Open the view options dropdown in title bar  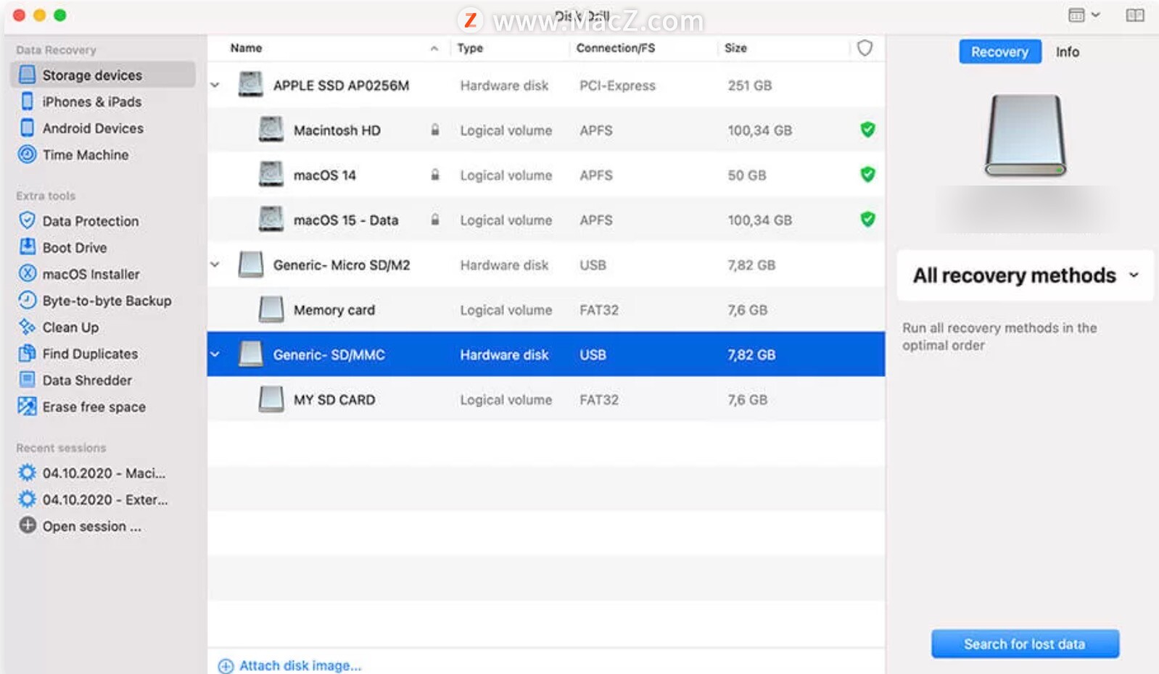tap(1084, 15)
